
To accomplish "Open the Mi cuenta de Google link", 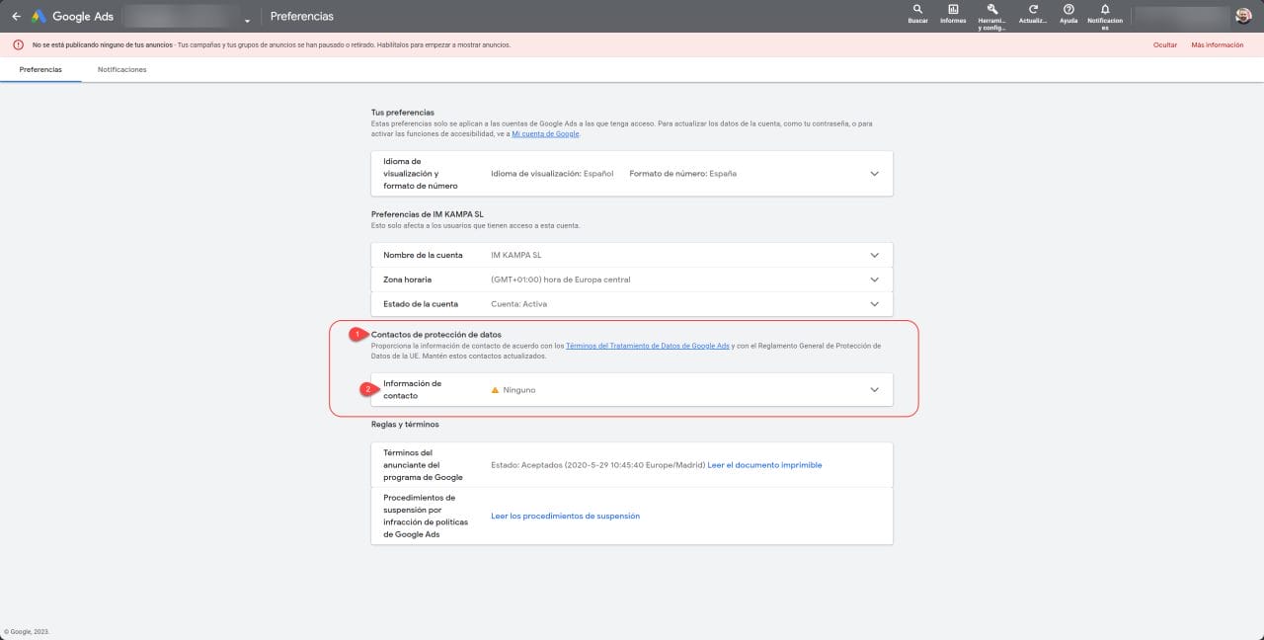I will click(545, 133).
